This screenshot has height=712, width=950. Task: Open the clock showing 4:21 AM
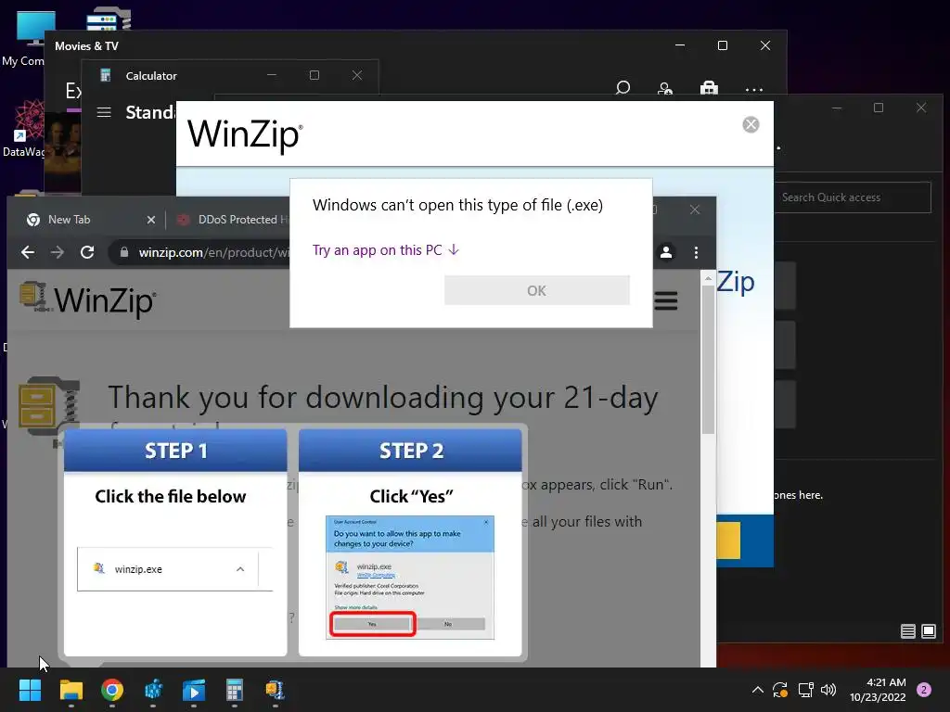878,690
